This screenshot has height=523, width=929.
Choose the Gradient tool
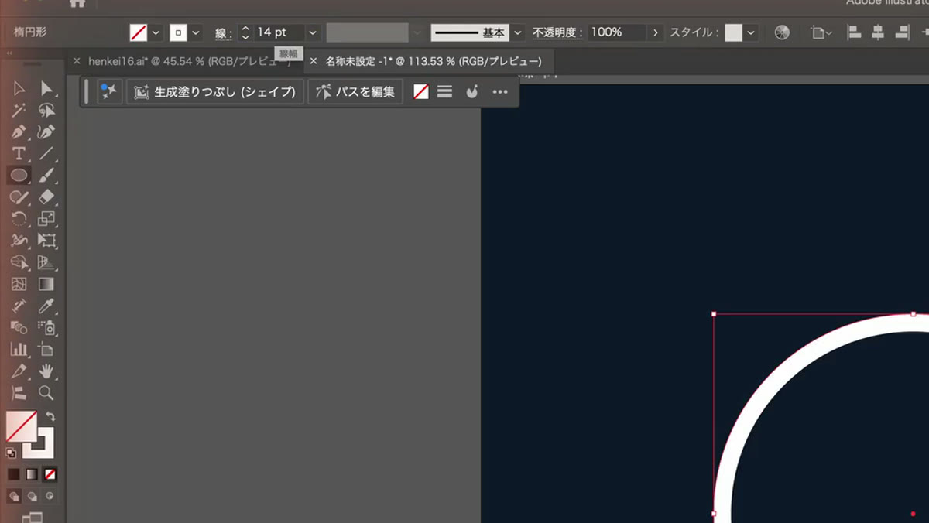tap(46, 284)
